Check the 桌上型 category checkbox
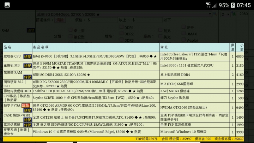This screenshot has width=254, height=143. 71,30
